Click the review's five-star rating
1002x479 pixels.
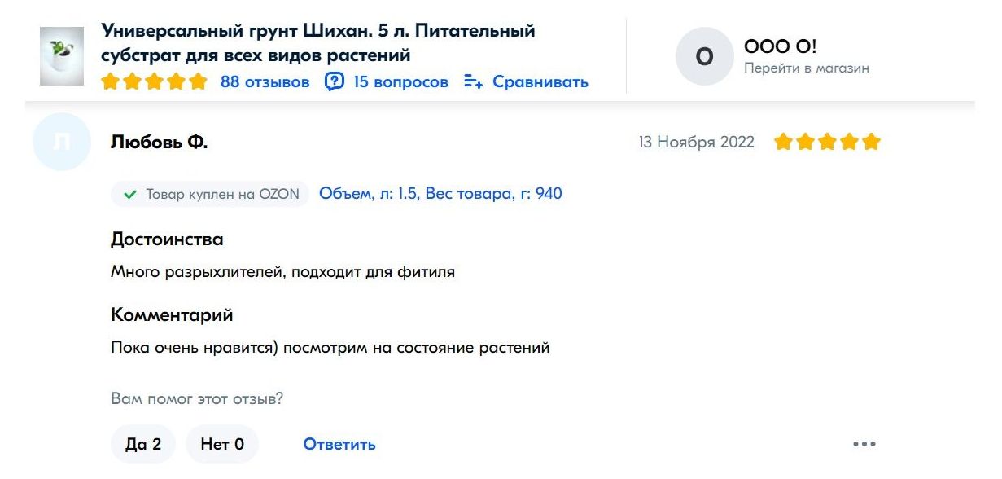[827, 143]
